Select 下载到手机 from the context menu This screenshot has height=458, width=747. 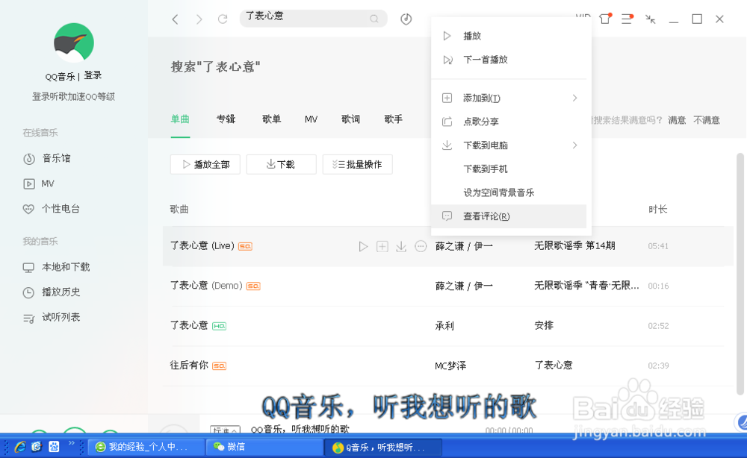tap(509, 169)
